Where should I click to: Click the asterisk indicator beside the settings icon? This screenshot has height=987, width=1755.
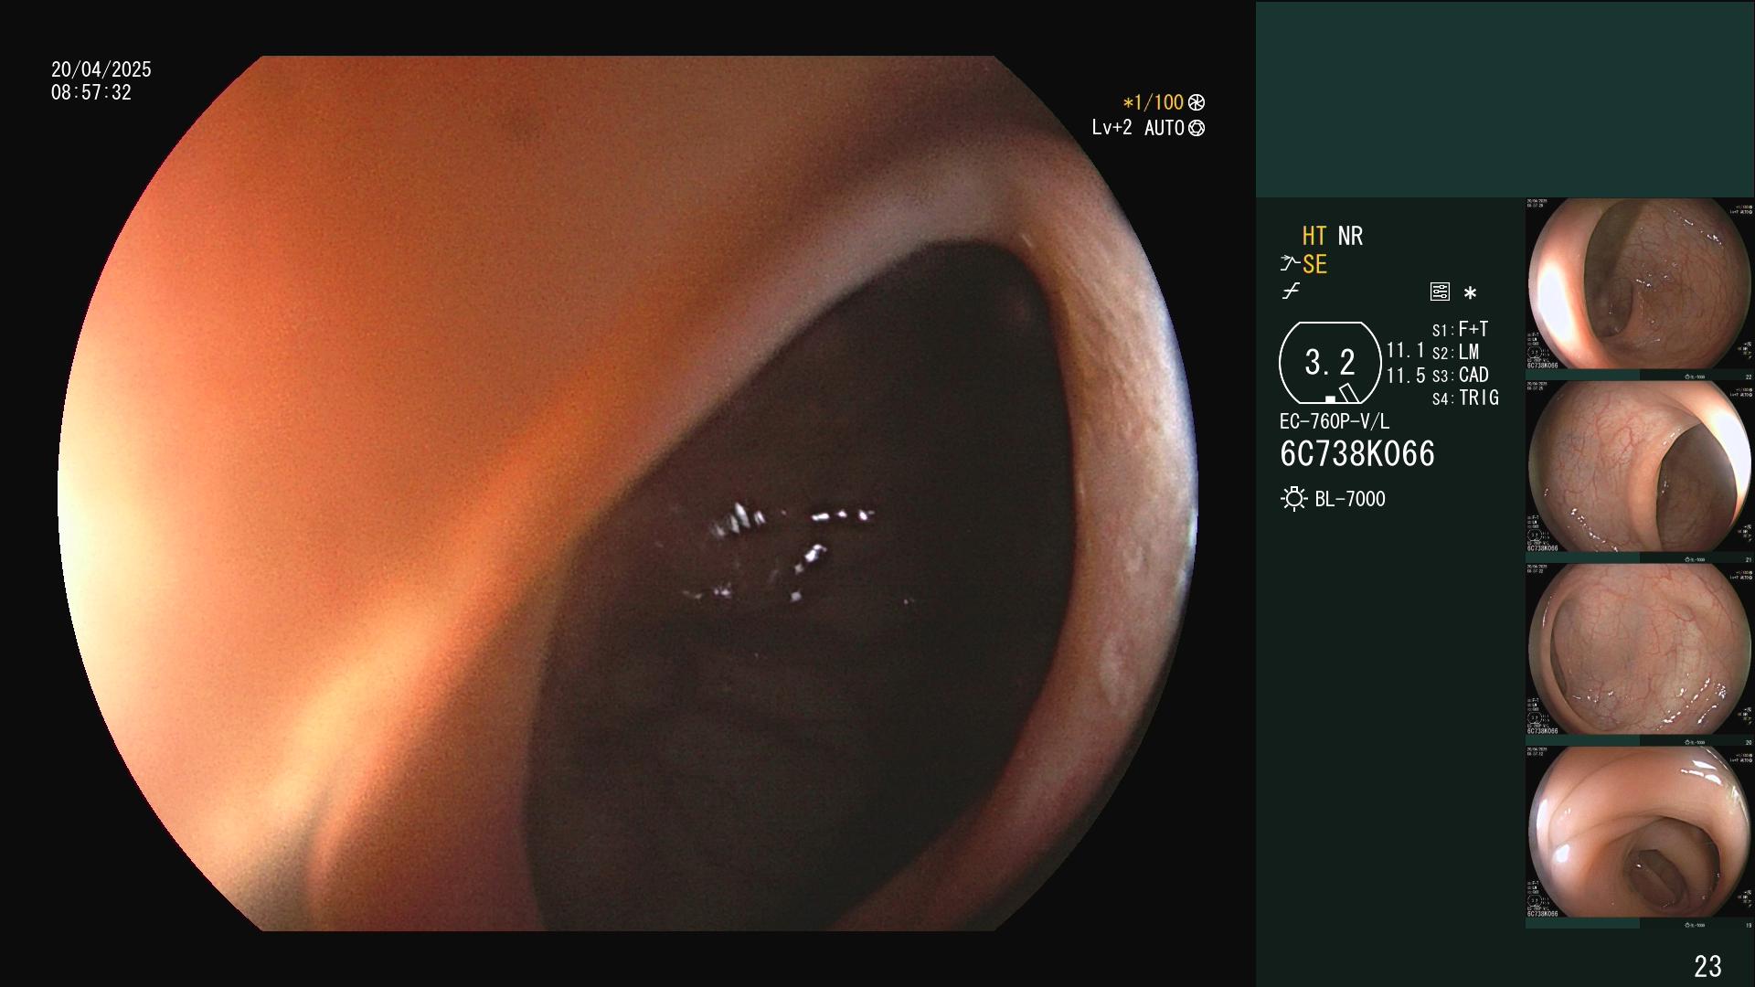(x=1470, y=292)
